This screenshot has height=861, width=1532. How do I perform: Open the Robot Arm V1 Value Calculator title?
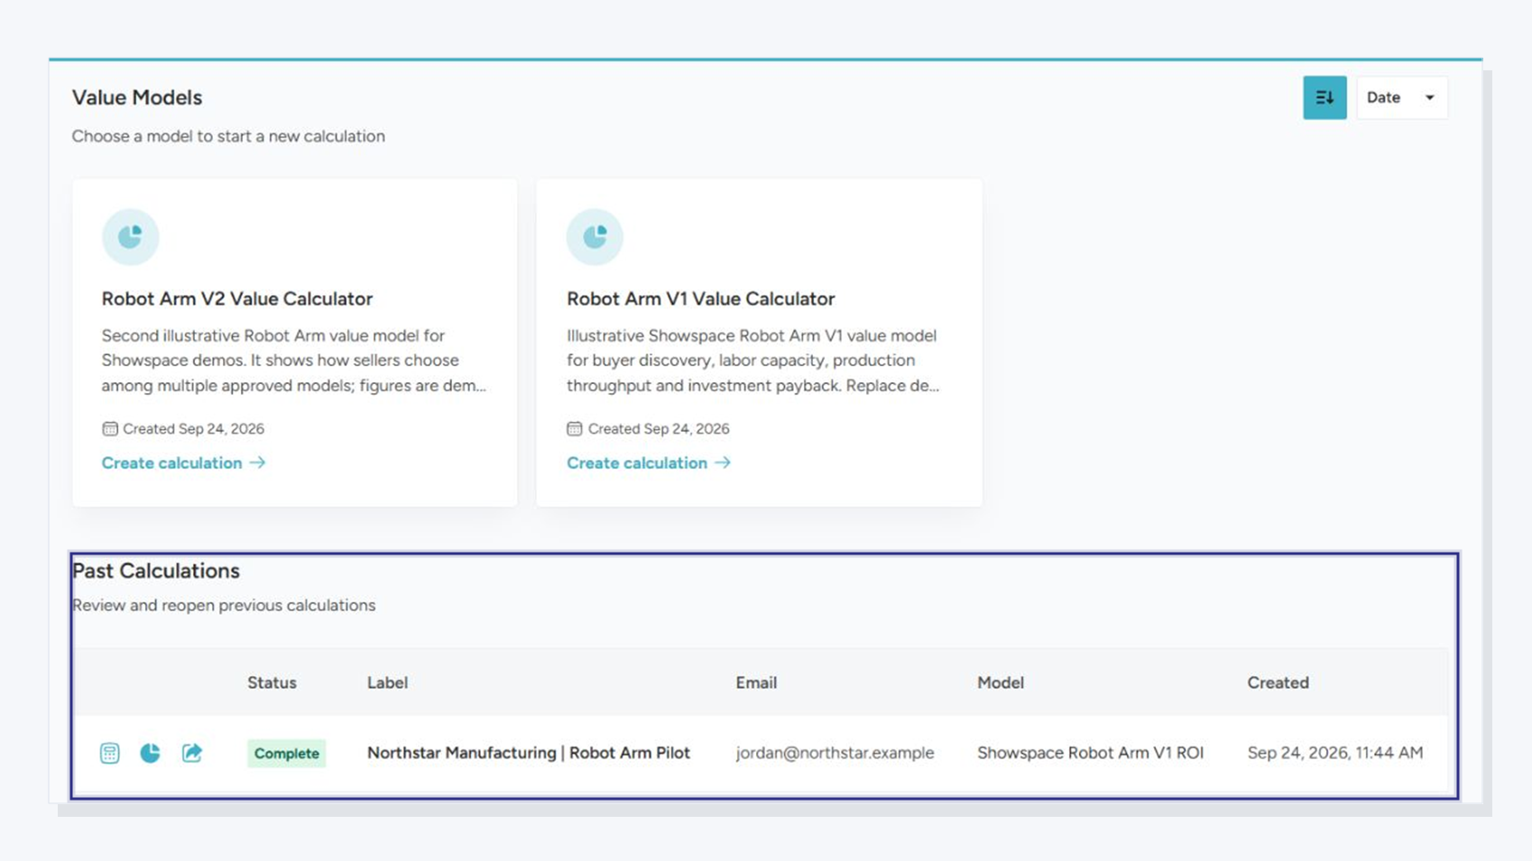click(701, 298)
